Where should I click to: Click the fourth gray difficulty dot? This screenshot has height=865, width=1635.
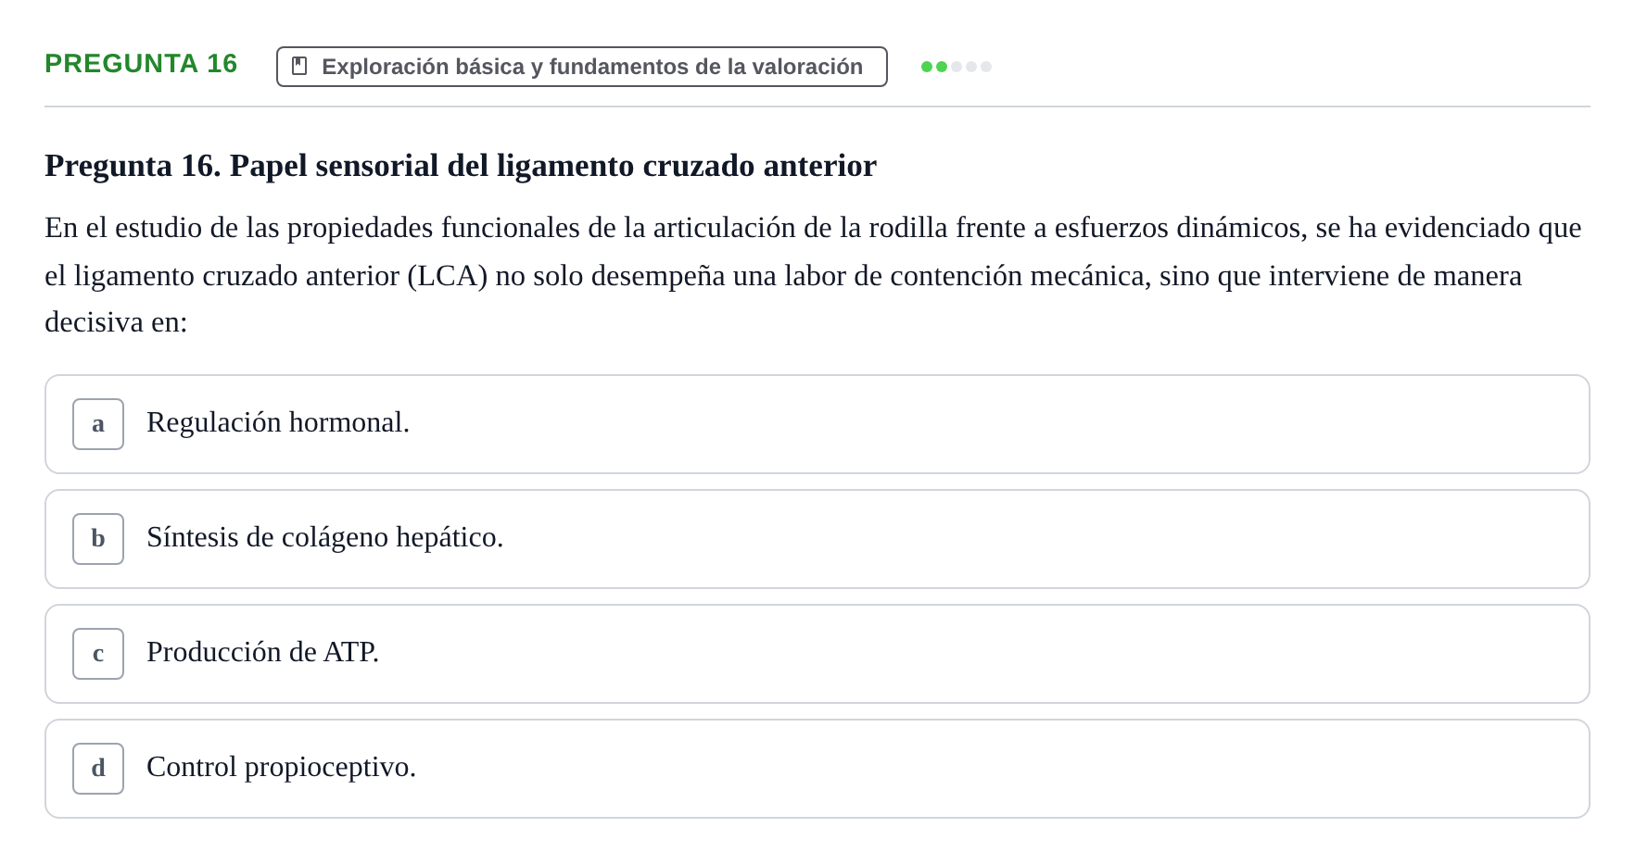[971, 67]
